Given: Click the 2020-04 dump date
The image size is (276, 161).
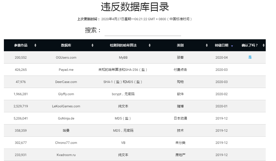Looking at the screenshot, I should tap(221, 58).
